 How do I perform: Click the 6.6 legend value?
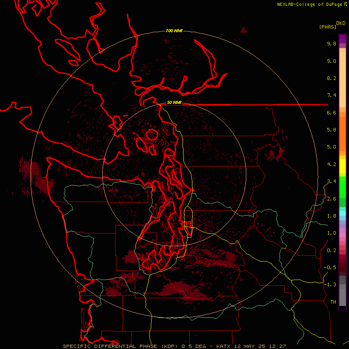coord(332,112)
